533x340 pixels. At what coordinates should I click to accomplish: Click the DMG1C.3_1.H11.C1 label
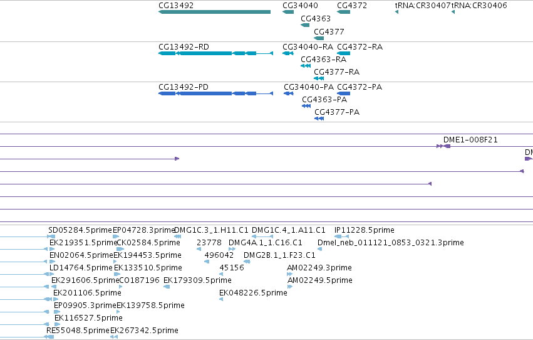click(x=211, y=230)
